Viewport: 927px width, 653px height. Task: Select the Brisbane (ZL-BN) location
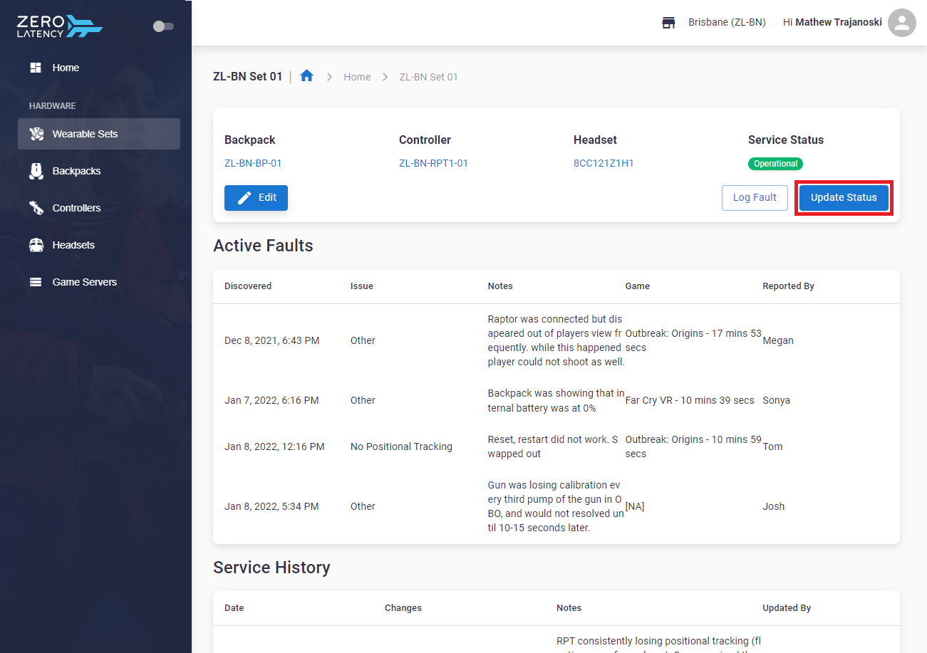pyautogui.click(x=727, y=23)
